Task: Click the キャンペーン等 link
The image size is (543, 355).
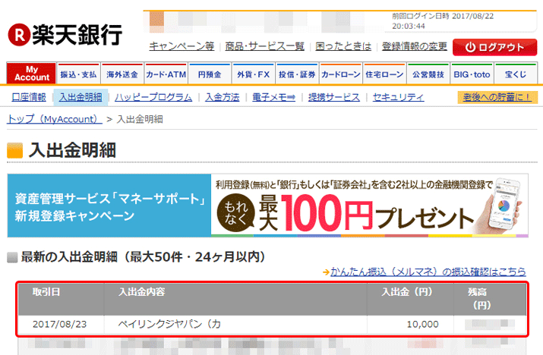Action: tap(182, 46)
